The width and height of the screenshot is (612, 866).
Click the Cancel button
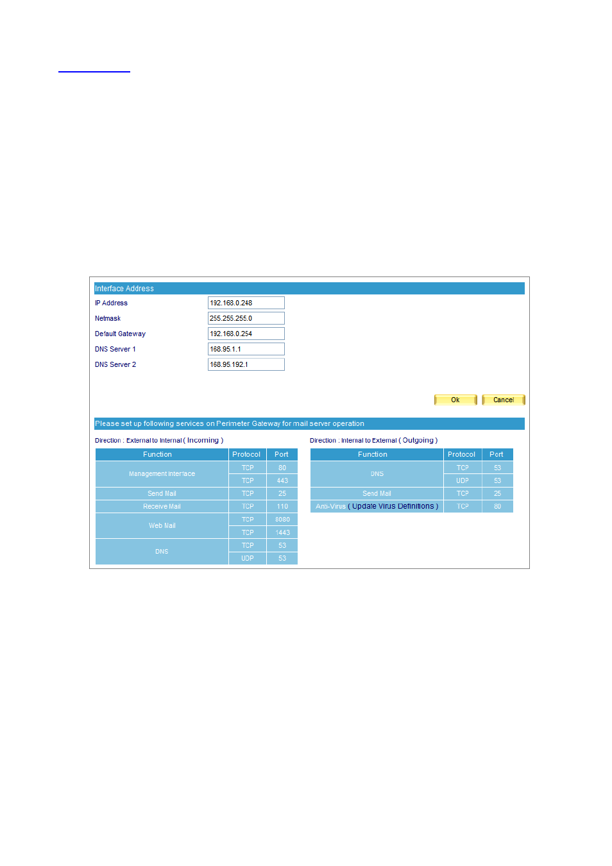point(504,400)
